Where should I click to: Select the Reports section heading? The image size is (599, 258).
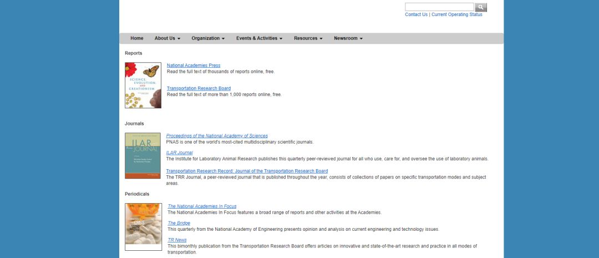point(133,53)
